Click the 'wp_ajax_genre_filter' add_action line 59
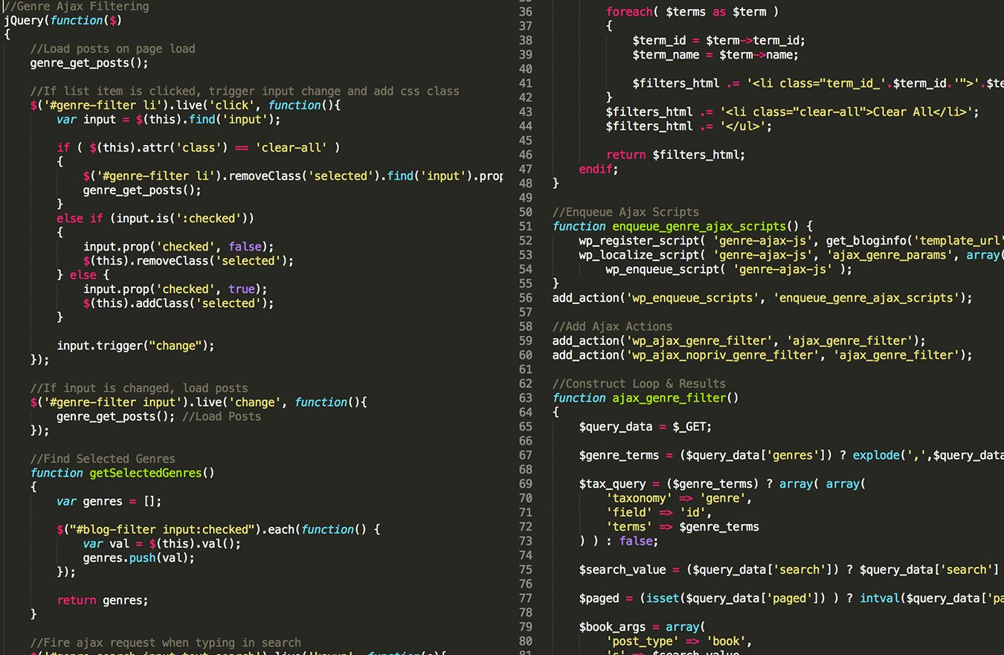Image resolution: width=1004 pixels, height=655 pixels. click(739, 341)
